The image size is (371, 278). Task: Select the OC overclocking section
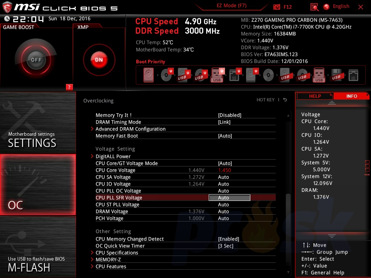tap(38, 185)
